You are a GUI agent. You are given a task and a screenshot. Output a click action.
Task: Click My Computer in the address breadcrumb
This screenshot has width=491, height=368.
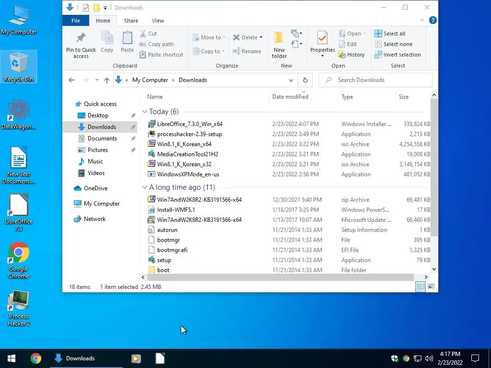click(x=150, y=80)
